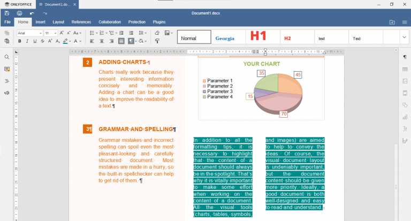Save the document with the floppy icon
The image size is (411, 221).
coord(7,13)
